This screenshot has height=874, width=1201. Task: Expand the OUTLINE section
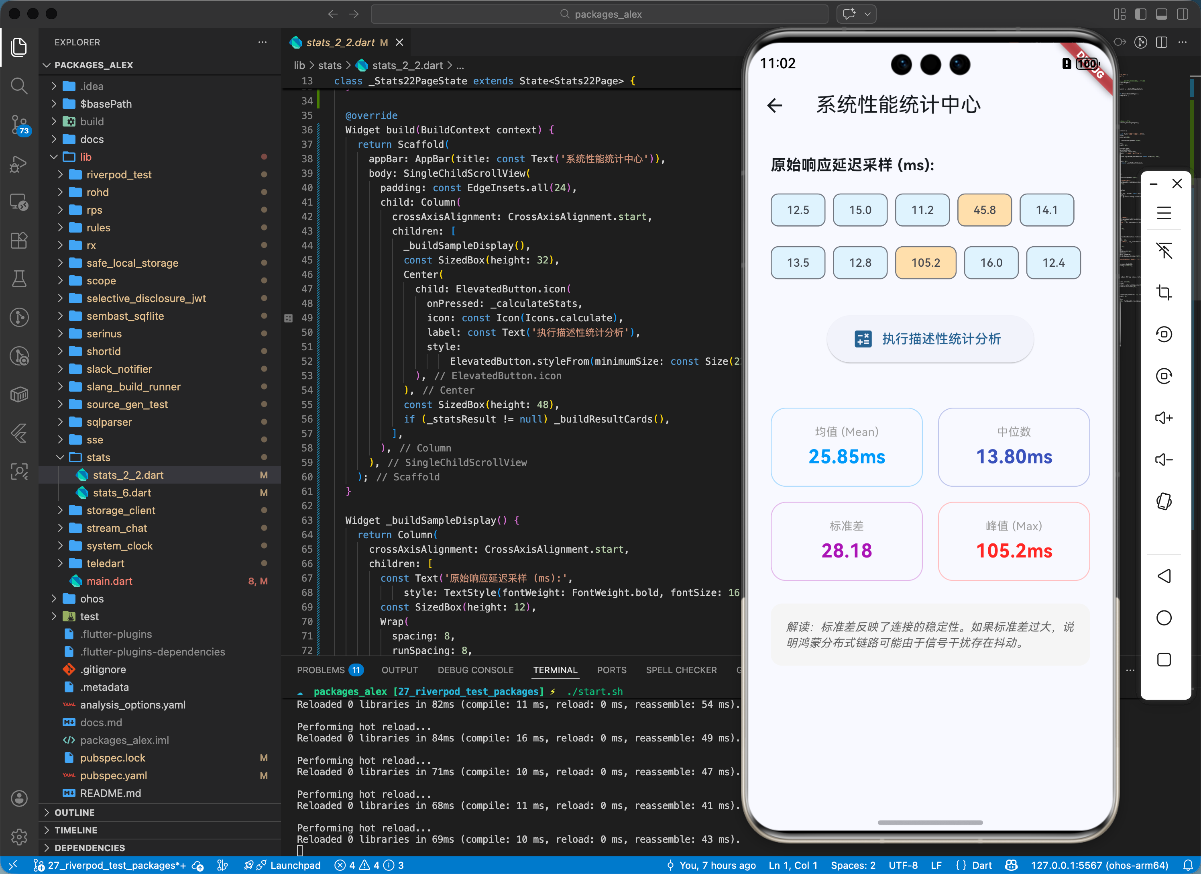[74, 812]
